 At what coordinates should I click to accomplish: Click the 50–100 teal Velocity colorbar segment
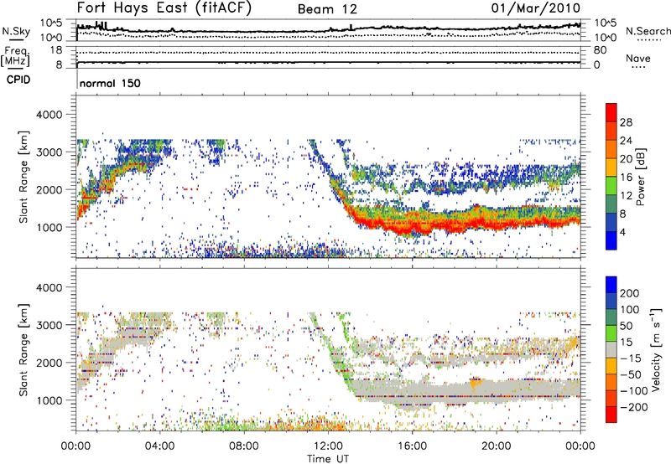point(611,317)
